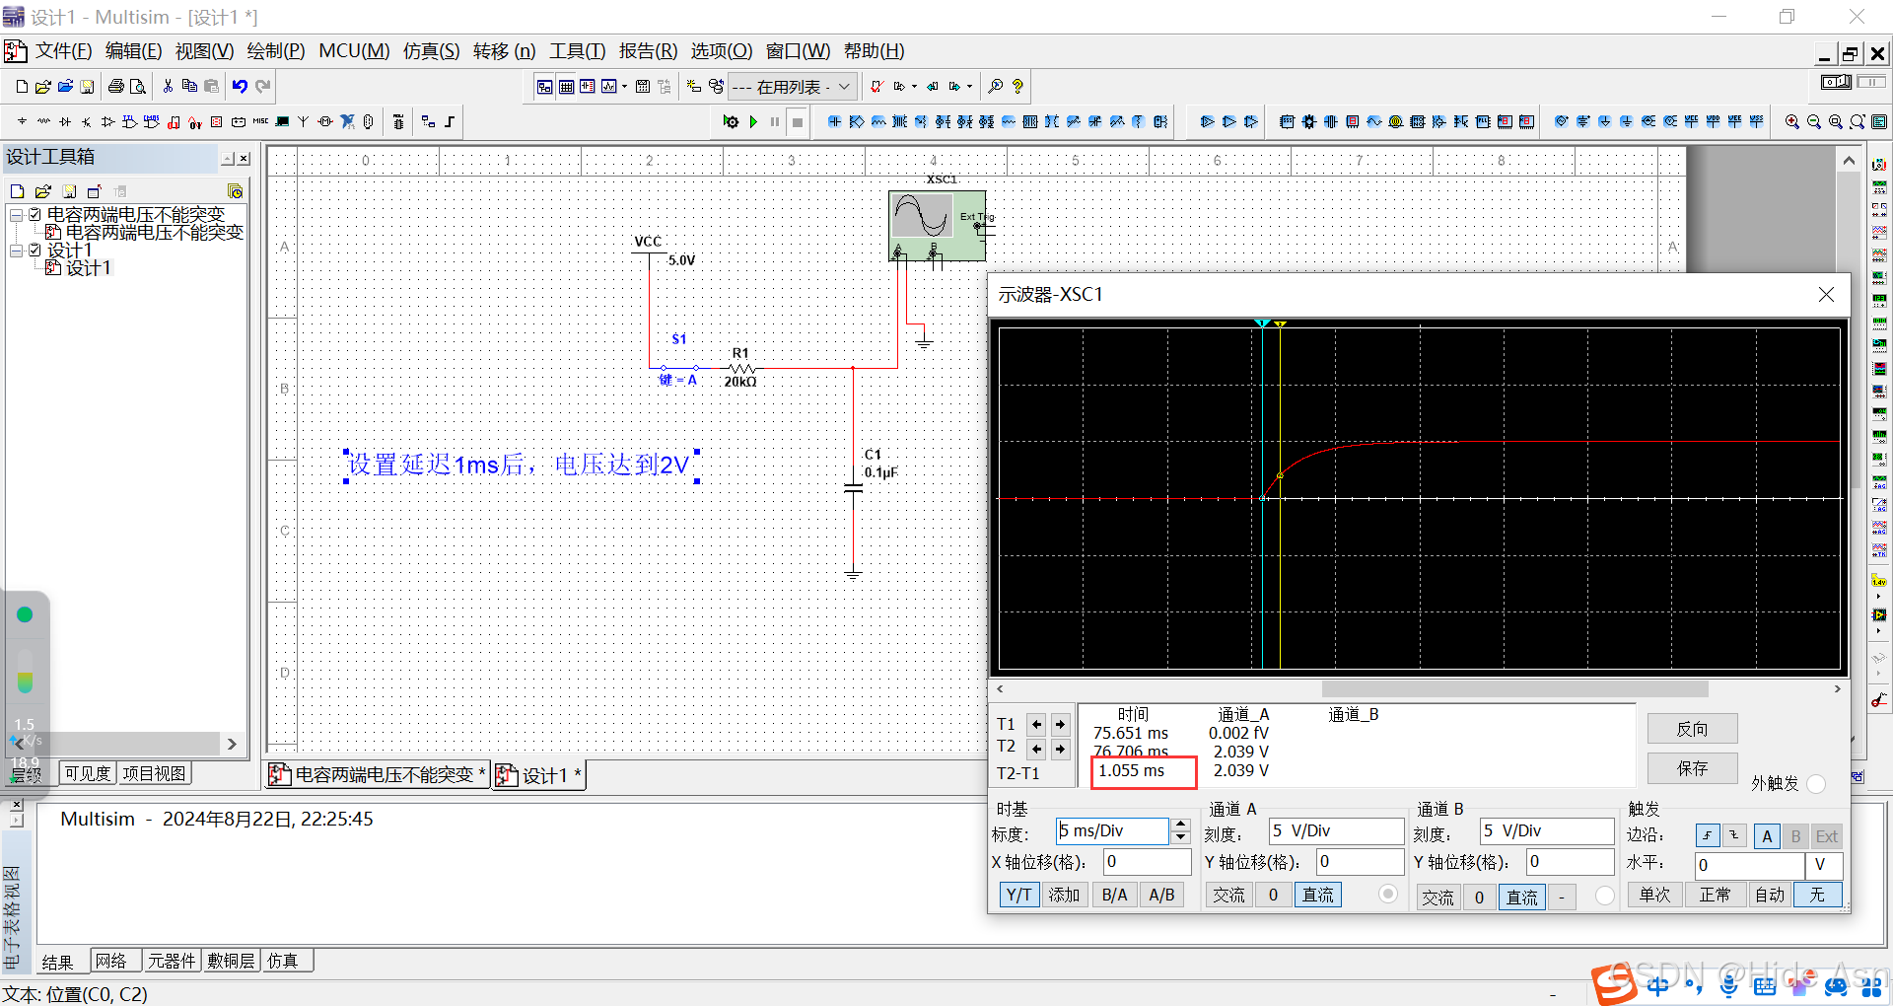Stop the simulation

pyautogui.click(x=798, y=122)
